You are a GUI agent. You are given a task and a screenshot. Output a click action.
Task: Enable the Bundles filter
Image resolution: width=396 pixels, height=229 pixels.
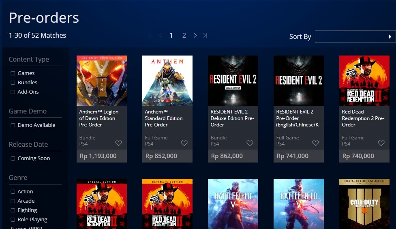[13, 83]
